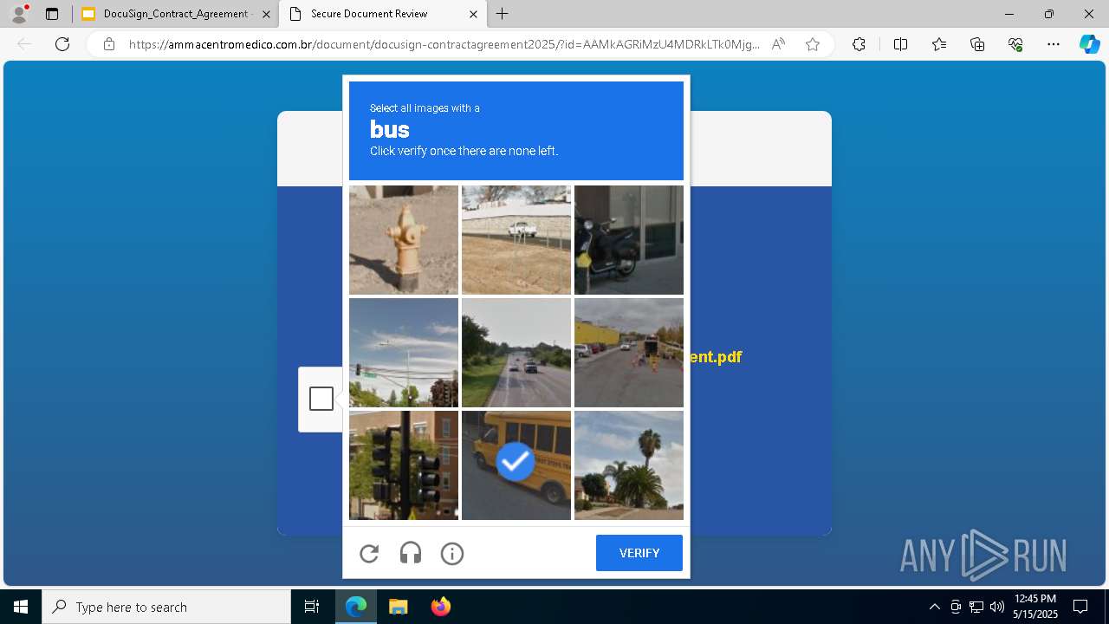Viewport: 1109px width, 624px height.
Task: Close the DocuSign_Contract_Agreement tab
Action: click(x=266, y=14)
